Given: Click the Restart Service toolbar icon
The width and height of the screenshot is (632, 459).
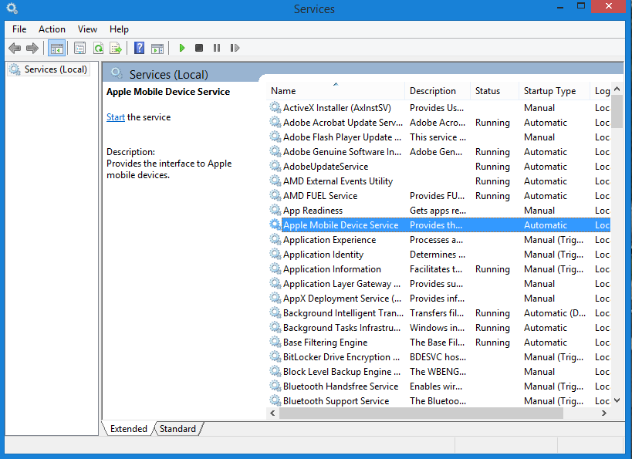Looking at the screenshot, I should point(235,48).
